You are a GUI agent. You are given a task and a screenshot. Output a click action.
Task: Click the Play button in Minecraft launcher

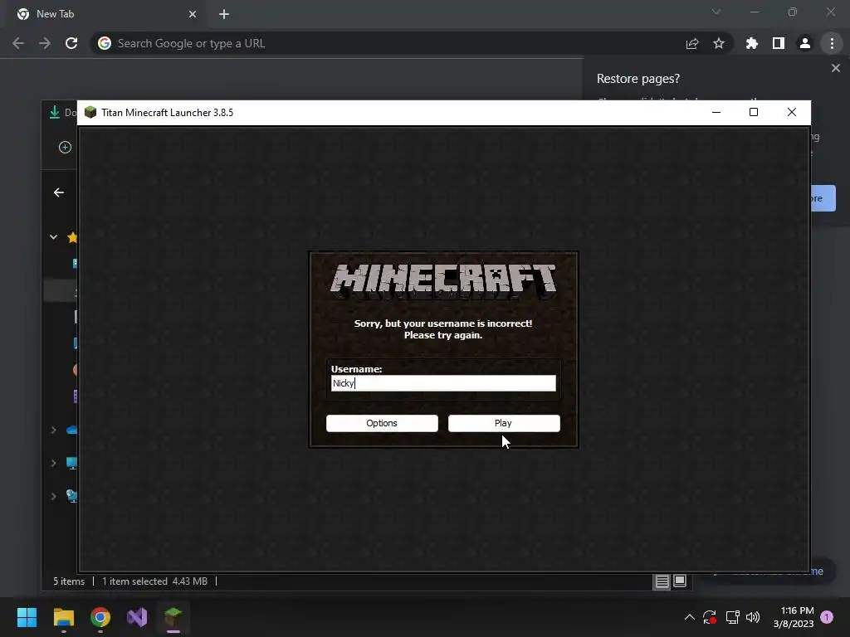click(504, 423)
